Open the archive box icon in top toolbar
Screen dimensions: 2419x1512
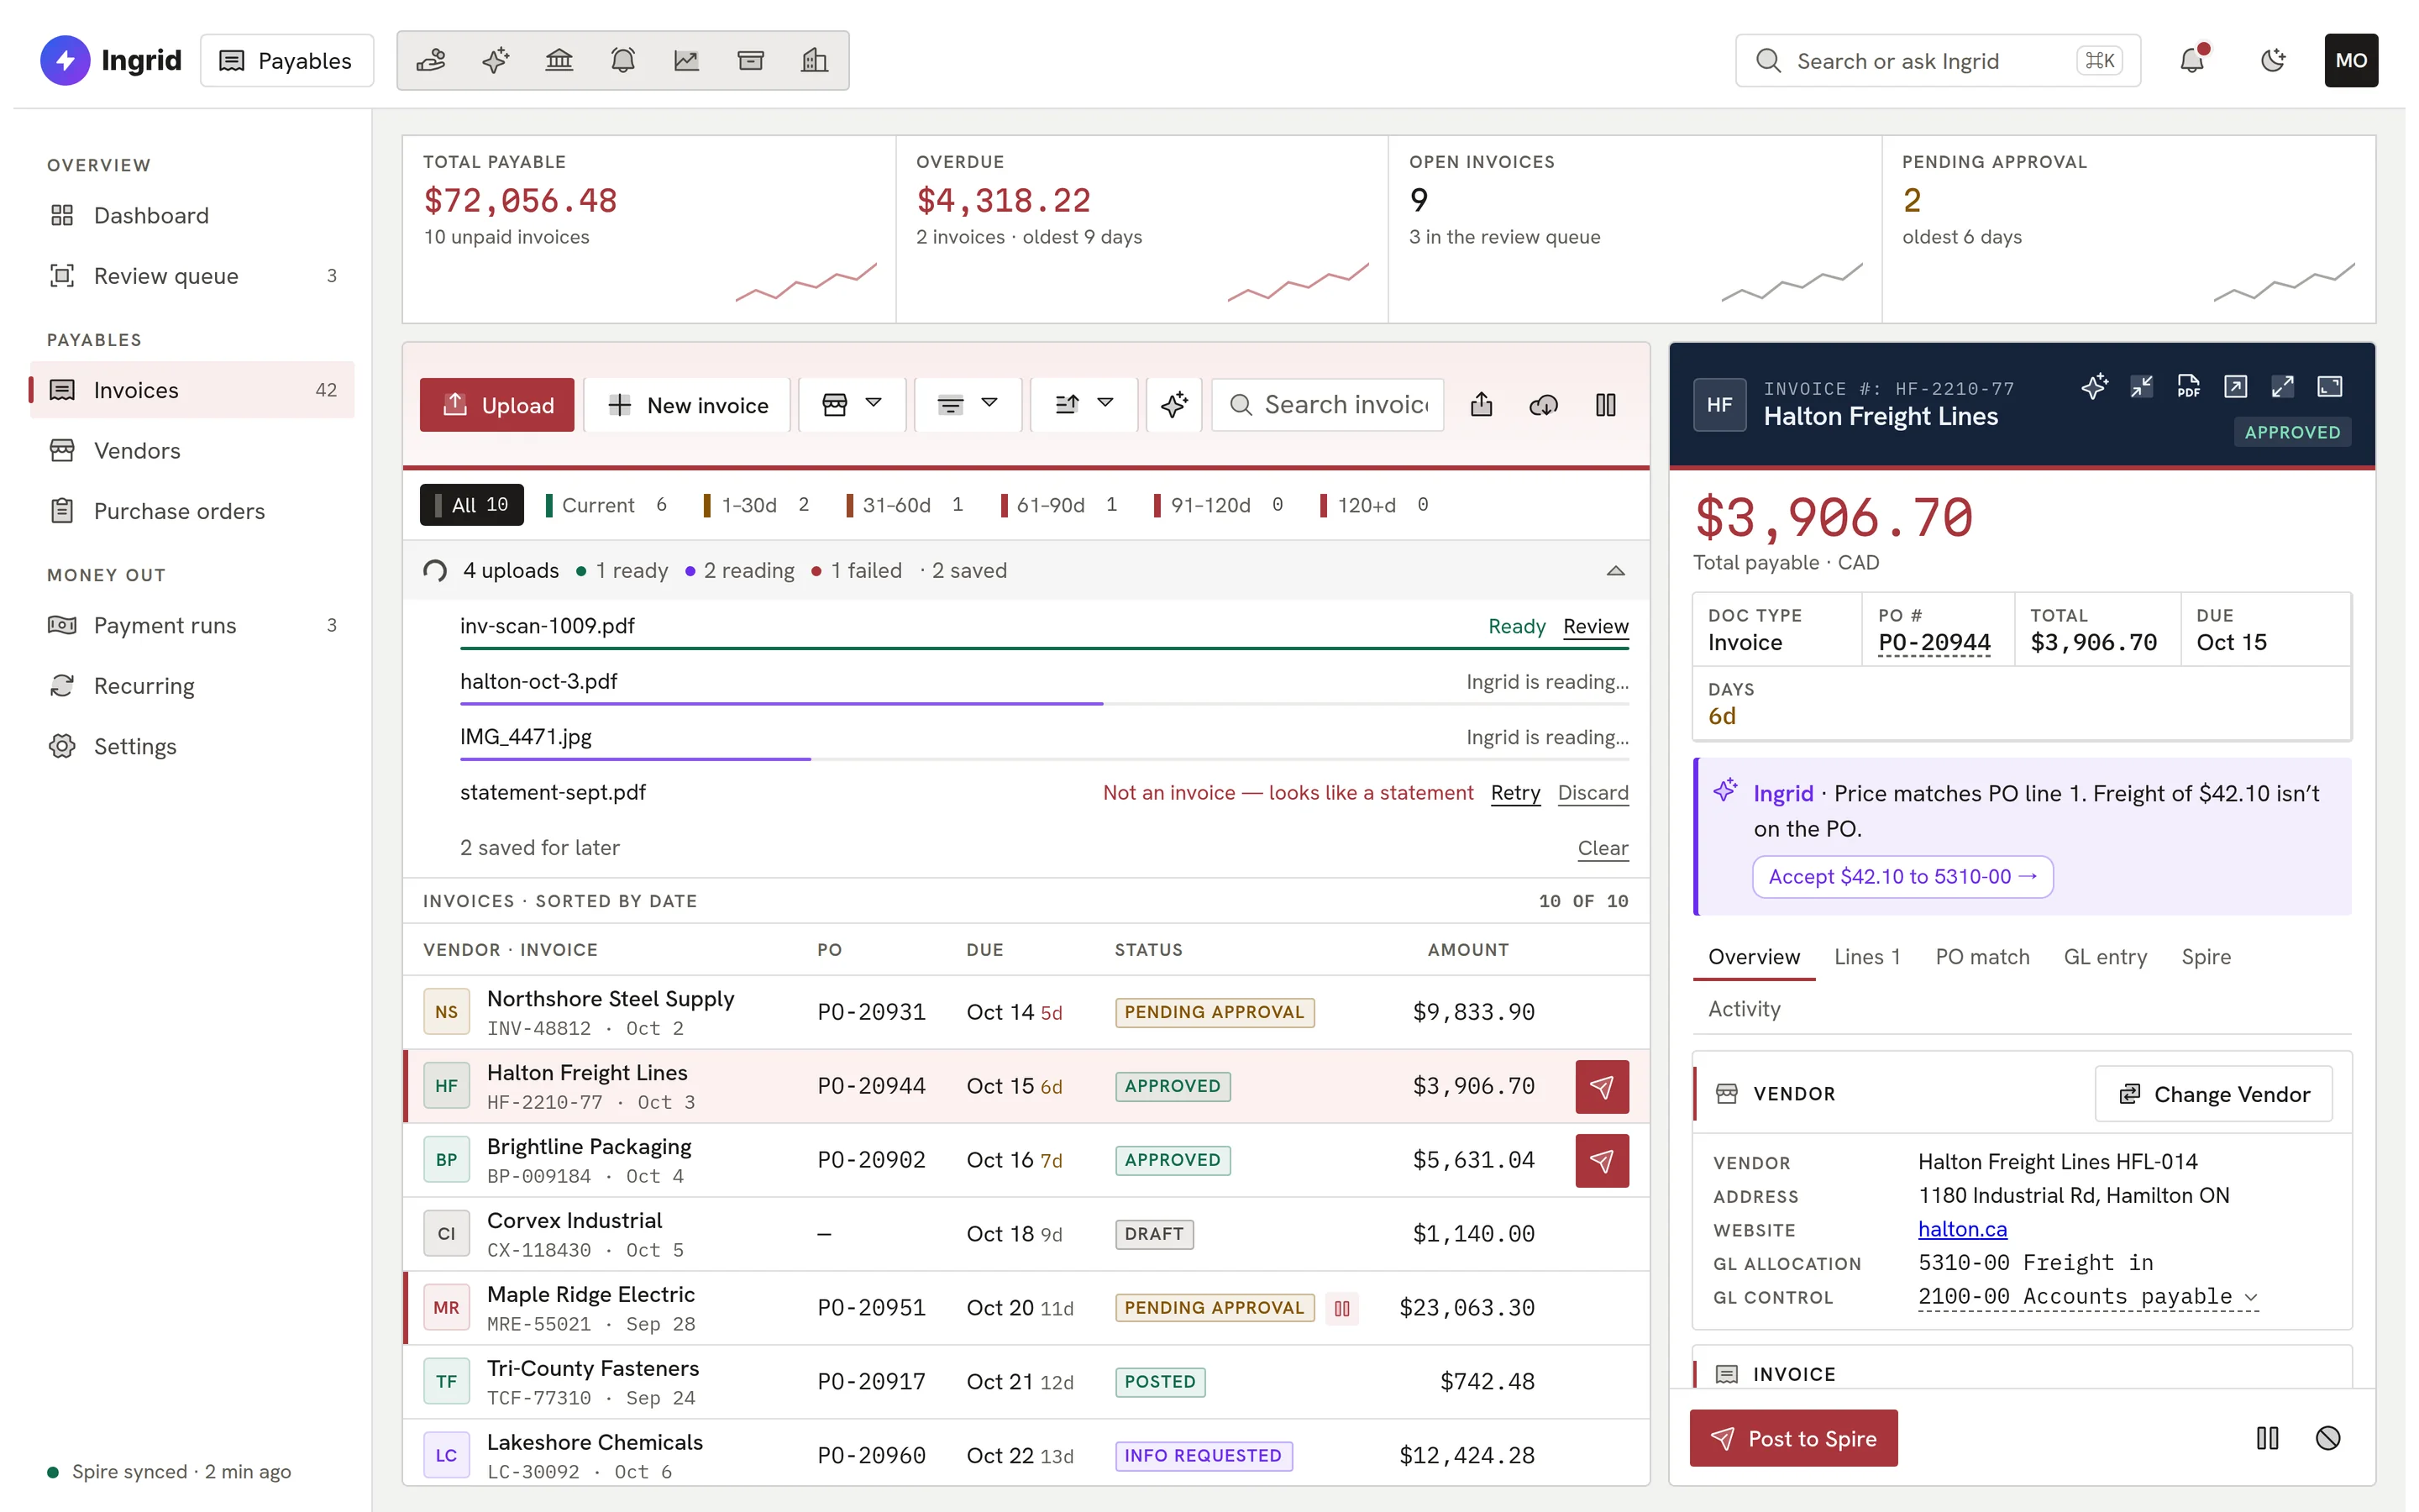click(x=751, y=61)
